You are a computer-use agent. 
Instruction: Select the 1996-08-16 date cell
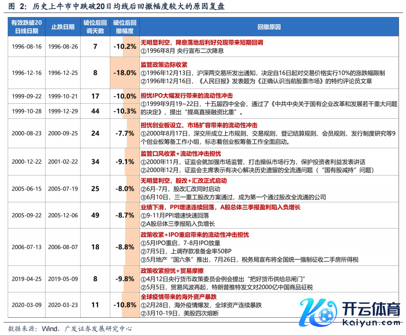click(x=26, y=47)
